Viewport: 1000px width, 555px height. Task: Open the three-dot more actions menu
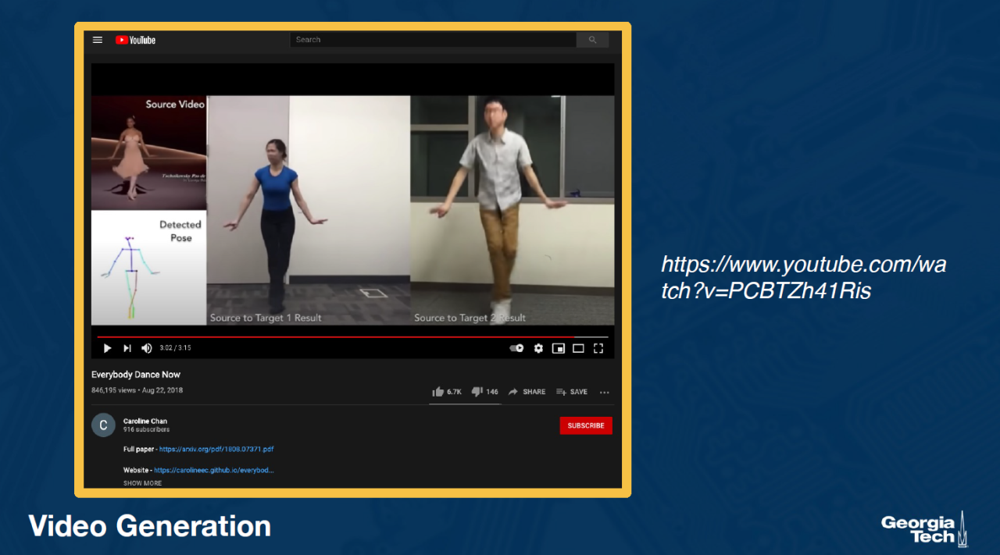604,393
